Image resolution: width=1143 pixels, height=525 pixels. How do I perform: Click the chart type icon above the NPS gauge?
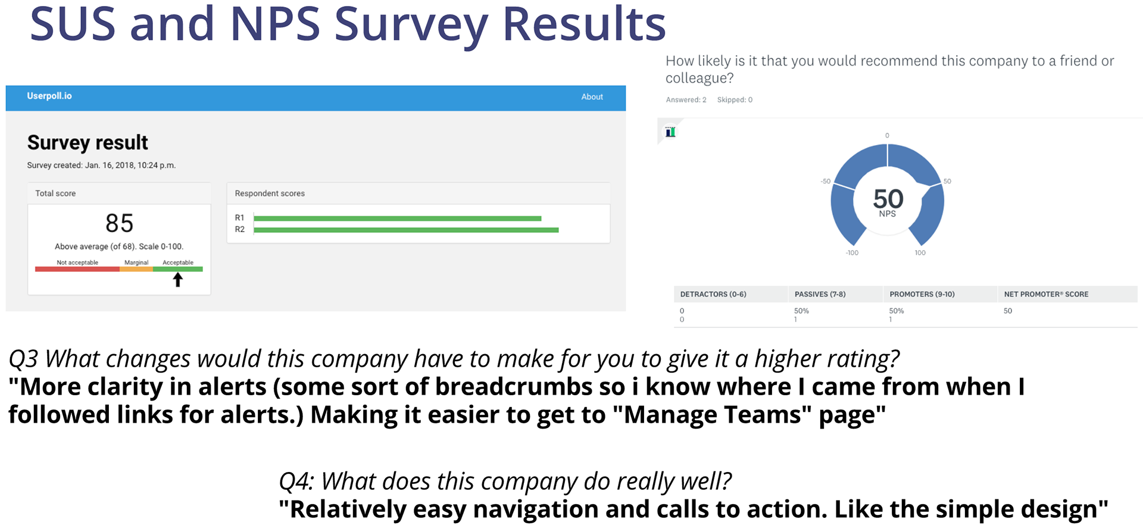670,132
